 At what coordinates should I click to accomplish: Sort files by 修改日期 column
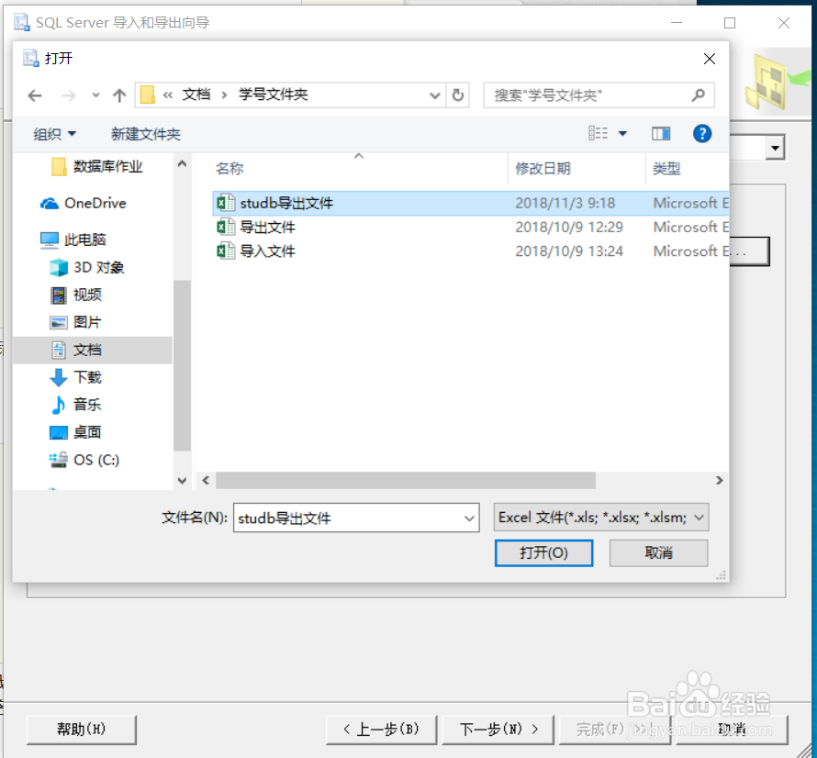[x=543, y=169]
